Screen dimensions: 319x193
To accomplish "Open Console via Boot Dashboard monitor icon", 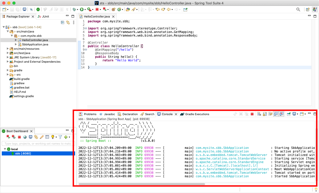I will pos(30,137).
